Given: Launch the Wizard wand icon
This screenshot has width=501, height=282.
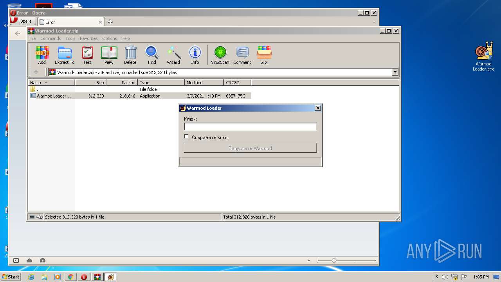Looking at the screenshot, I should (173, 55).
